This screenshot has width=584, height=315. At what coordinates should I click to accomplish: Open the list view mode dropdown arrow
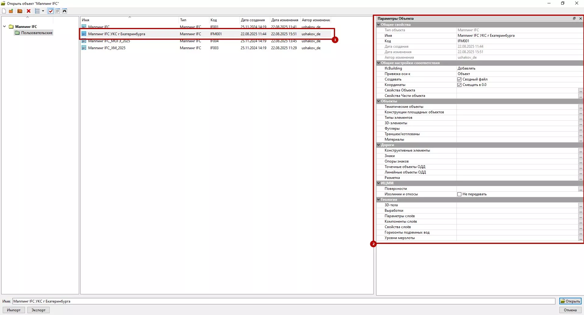click(x=43, y=11)
